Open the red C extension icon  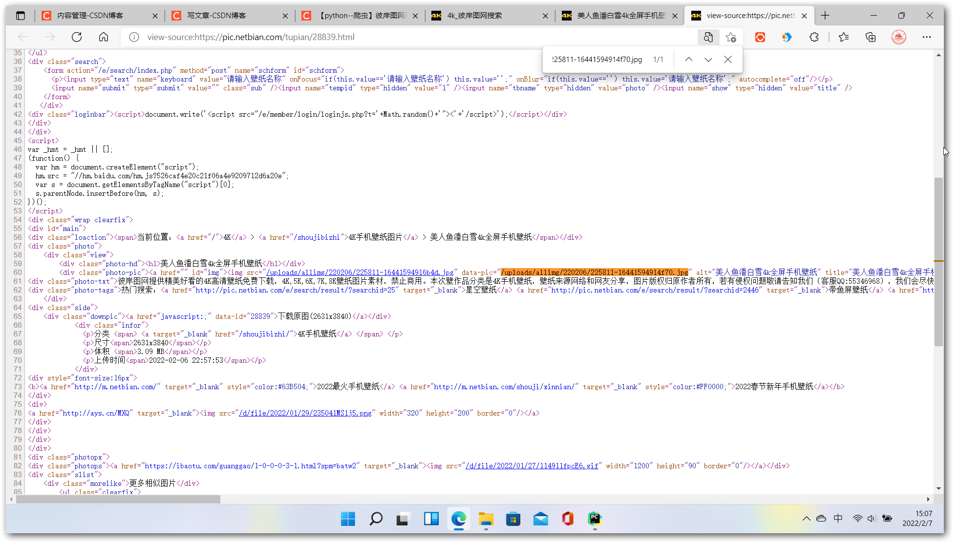[x=760, y=37]
